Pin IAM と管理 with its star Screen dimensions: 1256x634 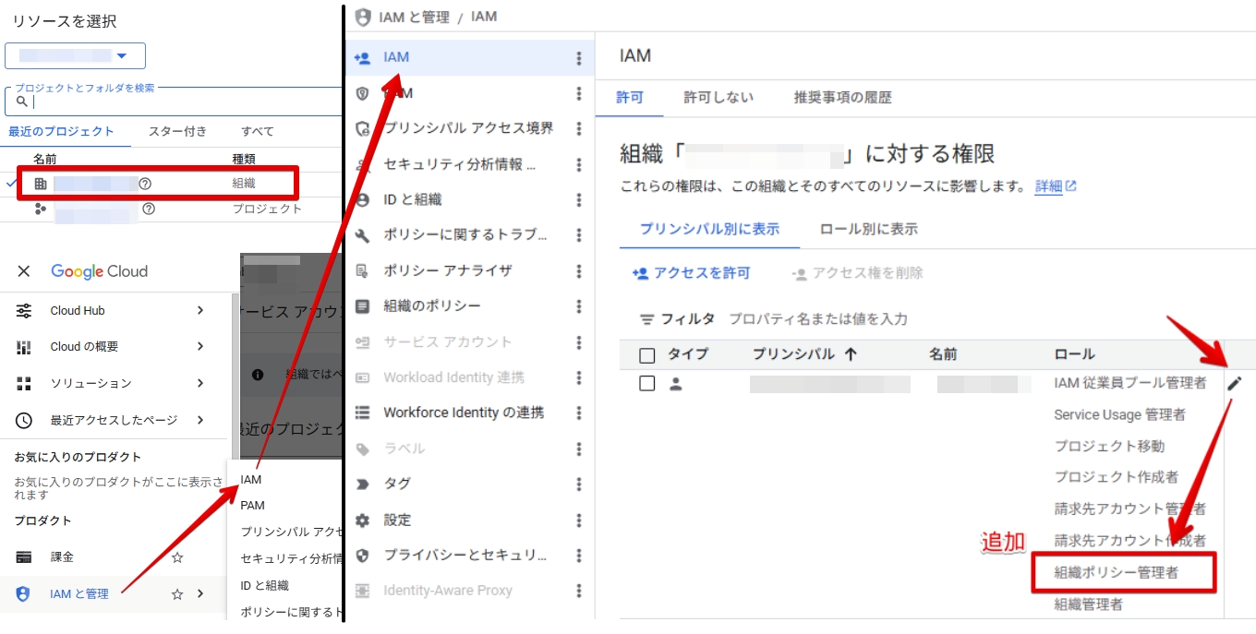pos(177,594)
